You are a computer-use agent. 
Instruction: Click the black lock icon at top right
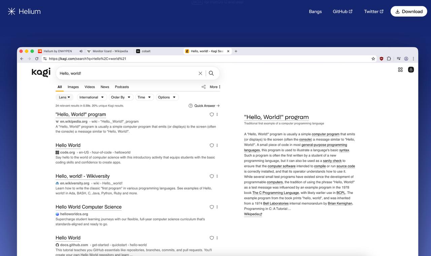pyautogui.click(x=411, y=69)
